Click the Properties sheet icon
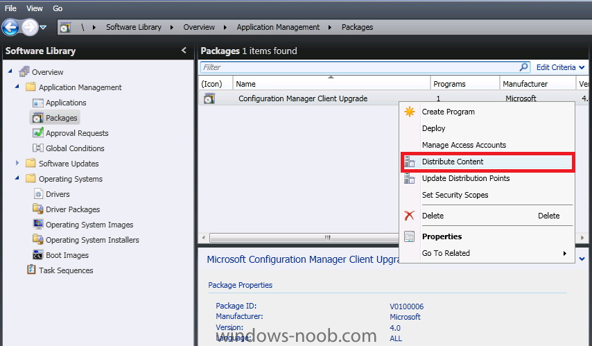The height and width of the screenshot is (346, 592). pos(410,236)
